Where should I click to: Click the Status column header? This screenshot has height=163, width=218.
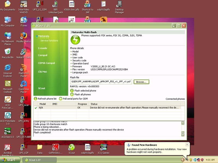135,104
